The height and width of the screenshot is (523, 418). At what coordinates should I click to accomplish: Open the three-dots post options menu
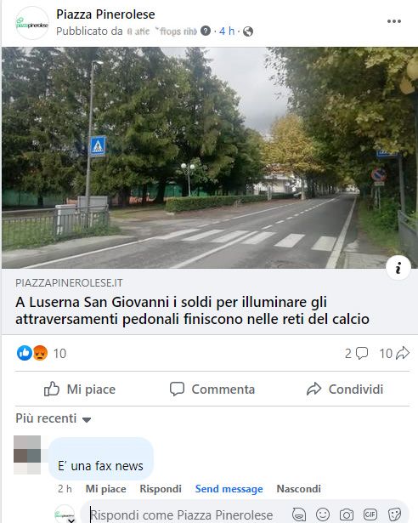click(x=394, y=21)
